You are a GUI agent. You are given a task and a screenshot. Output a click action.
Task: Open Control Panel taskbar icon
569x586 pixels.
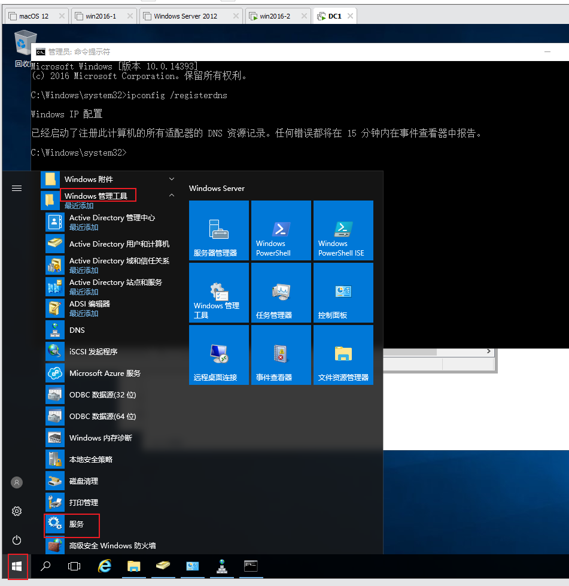pyautogui.click(x=193, y=566)
